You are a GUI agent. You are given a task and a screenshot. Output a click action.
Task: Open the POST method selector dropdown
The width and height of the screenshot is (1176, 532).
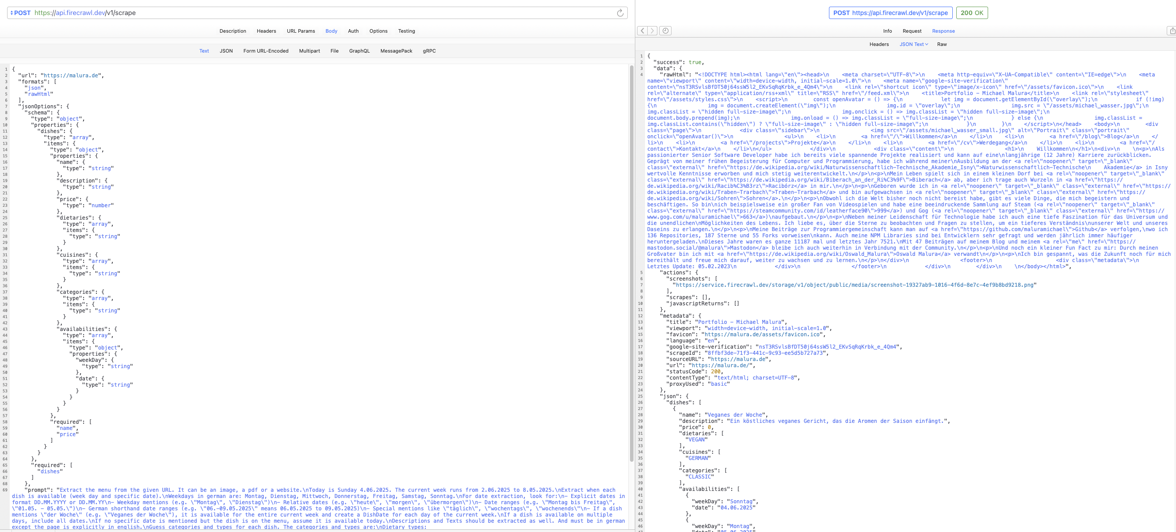point(20,13)
